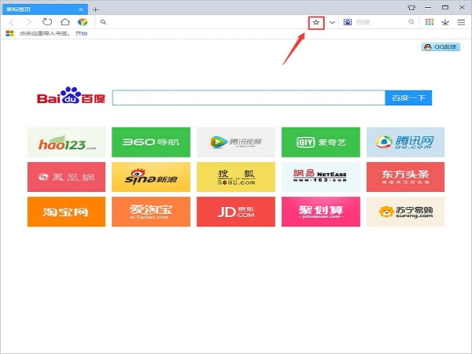The width and height of the screenshot is (472, 354).
Task: Expand the chevron next to the star
Action: [x=332, y=22]
